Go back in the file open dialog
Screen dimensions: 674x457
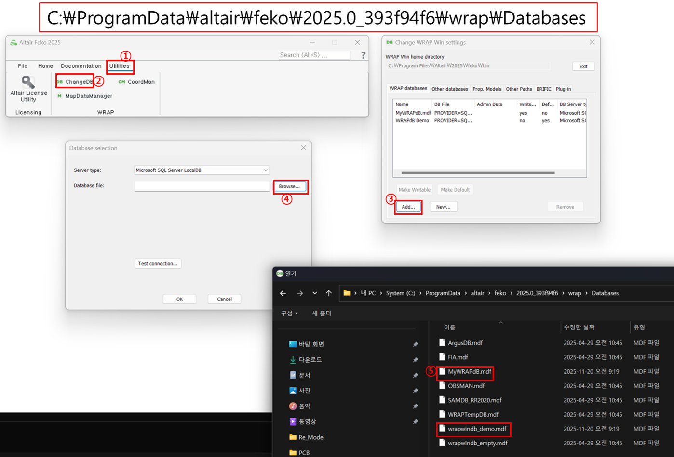[283, 293]
